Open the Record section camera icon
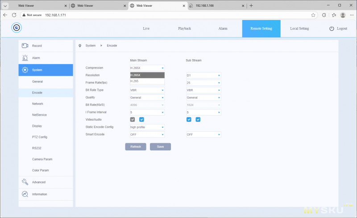Screen dimensions: 357x218 coord(25,46)
